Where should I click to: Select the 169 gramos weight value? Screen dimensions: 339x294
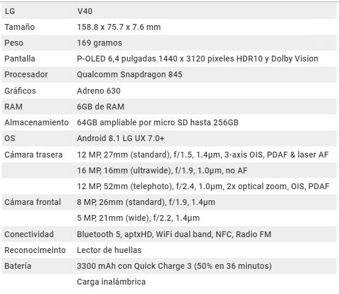[x=100, y=43]
